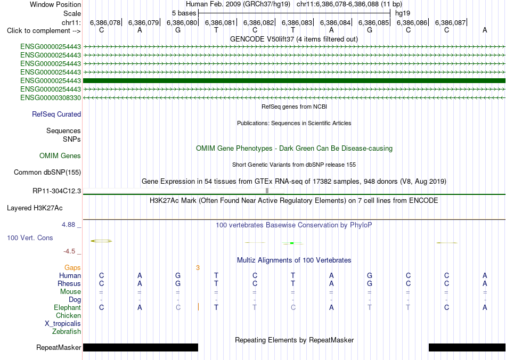
Task: Open the H3K27Ac Mark track title
Action: tap(294, 201)
